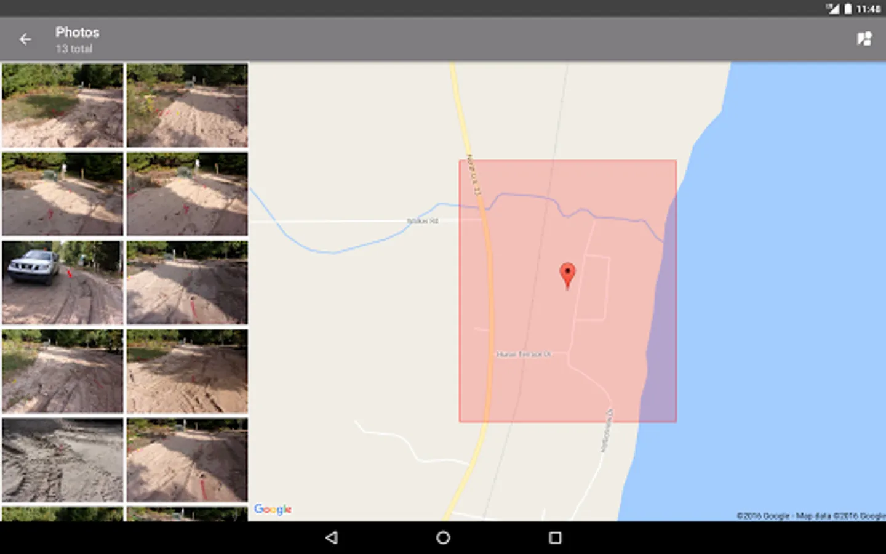
Task: Tap the map data copyright notice
Action: point(811,516)
